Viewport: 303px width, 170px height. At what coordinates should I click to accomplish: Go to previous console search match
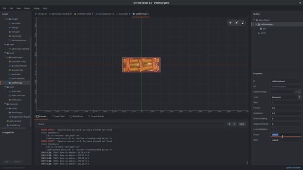click(x=229, y=124)
